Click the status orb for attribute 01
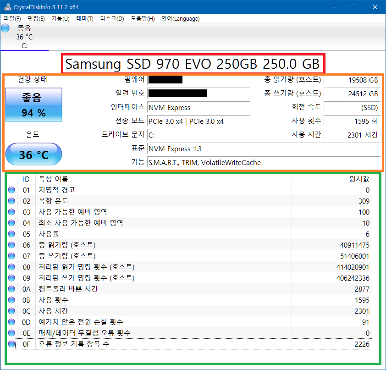This screenshot has height=370, width=386. [x=11, y=190]
